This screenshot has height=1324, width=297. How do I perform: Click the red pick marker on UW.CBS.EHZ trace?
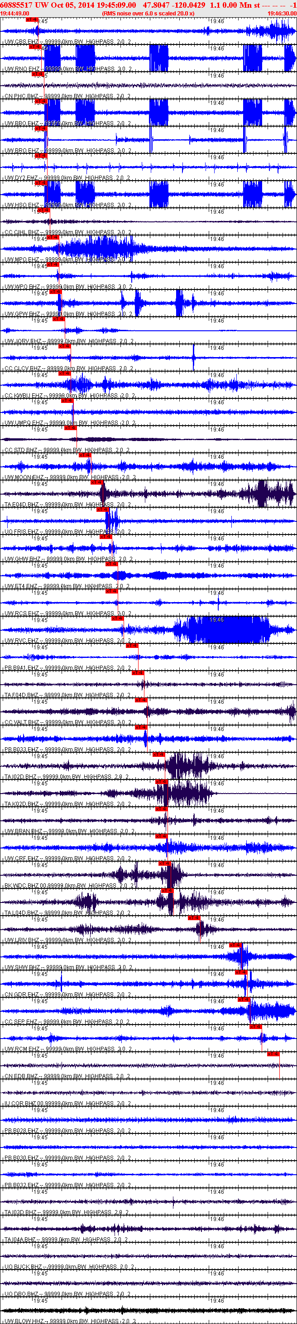click(32, 20)
